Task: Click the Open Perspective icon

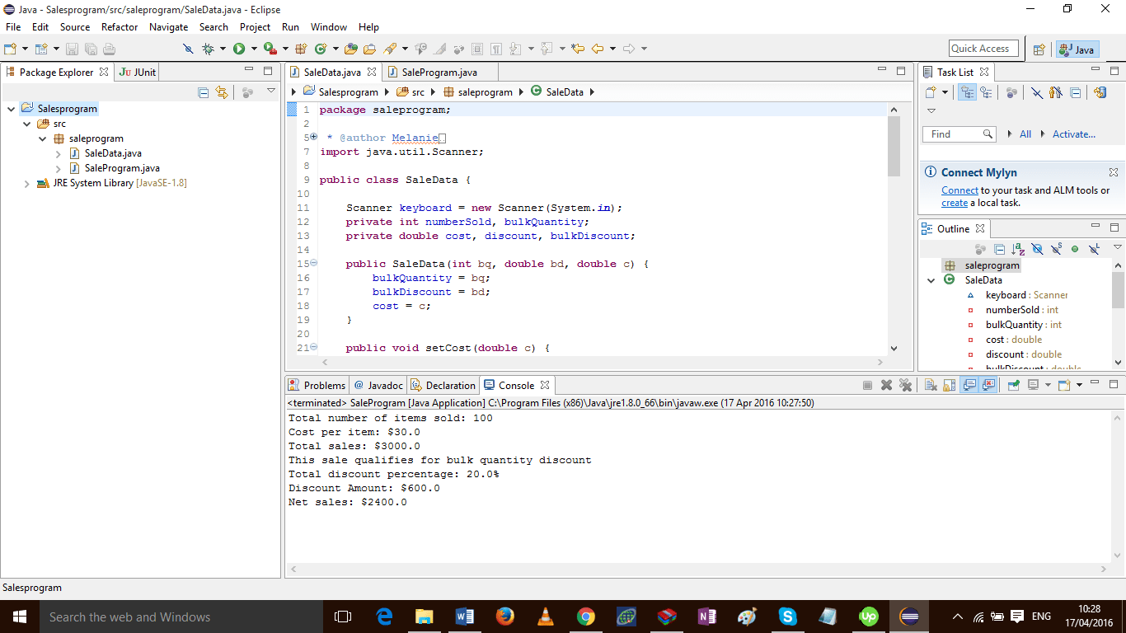Action: click(1039, 49)
